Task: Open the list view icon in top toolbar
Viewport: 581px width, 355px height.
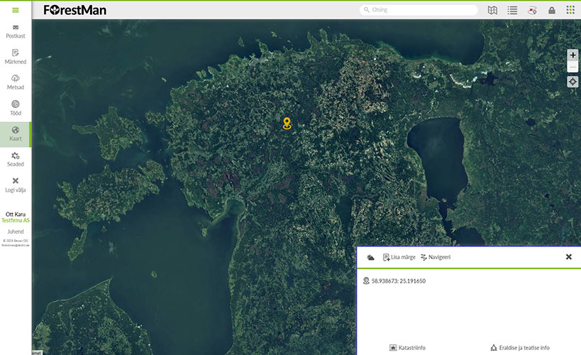Action: click(x=512, y=10)
